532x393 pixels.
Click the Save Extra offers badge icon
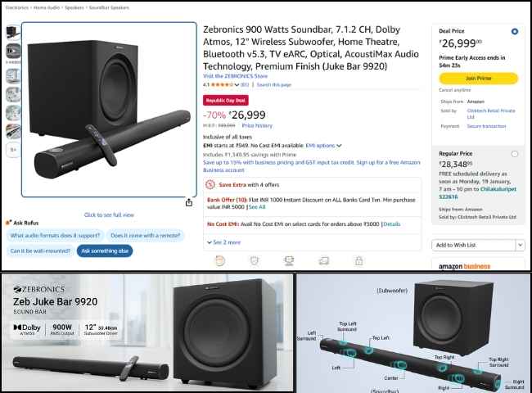(210, 184)
